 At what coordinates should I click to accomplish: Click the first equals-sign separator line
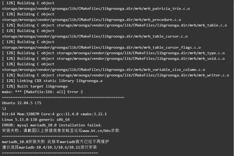[63, 98]
